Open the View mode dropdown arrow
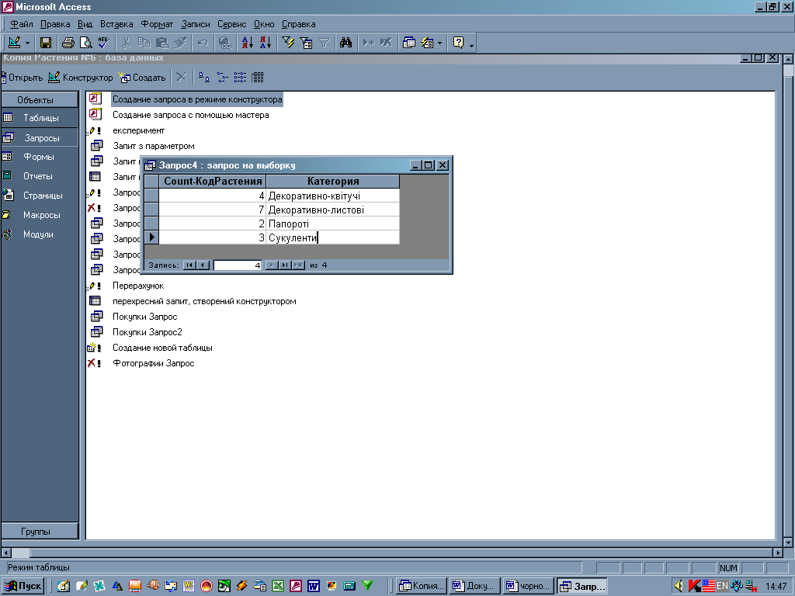Viewport: 795px width, 596px height. [27, 43]
